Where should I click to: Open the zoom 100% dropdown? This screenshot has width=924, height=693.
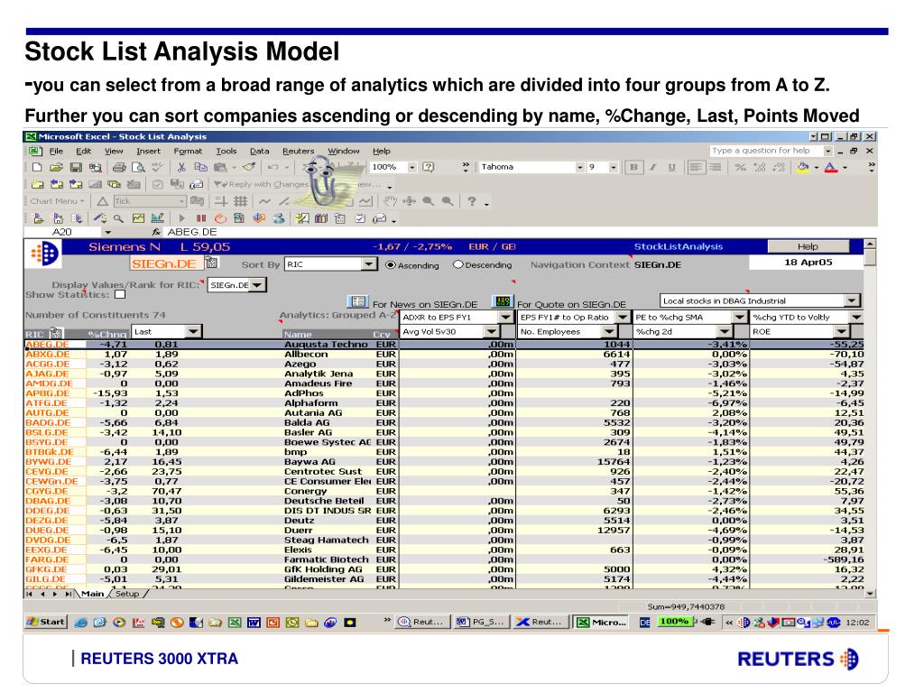click(411, 167)
